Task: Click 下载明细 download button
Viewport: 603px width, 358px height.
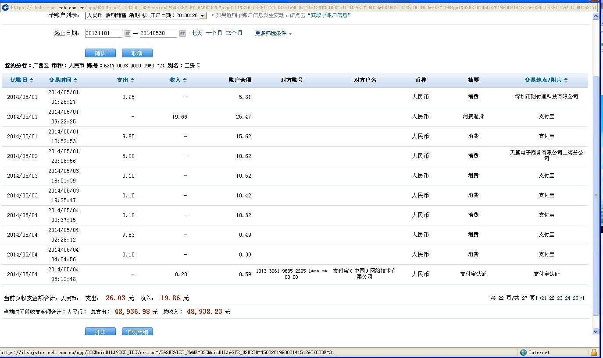Action: pos(137,332)
